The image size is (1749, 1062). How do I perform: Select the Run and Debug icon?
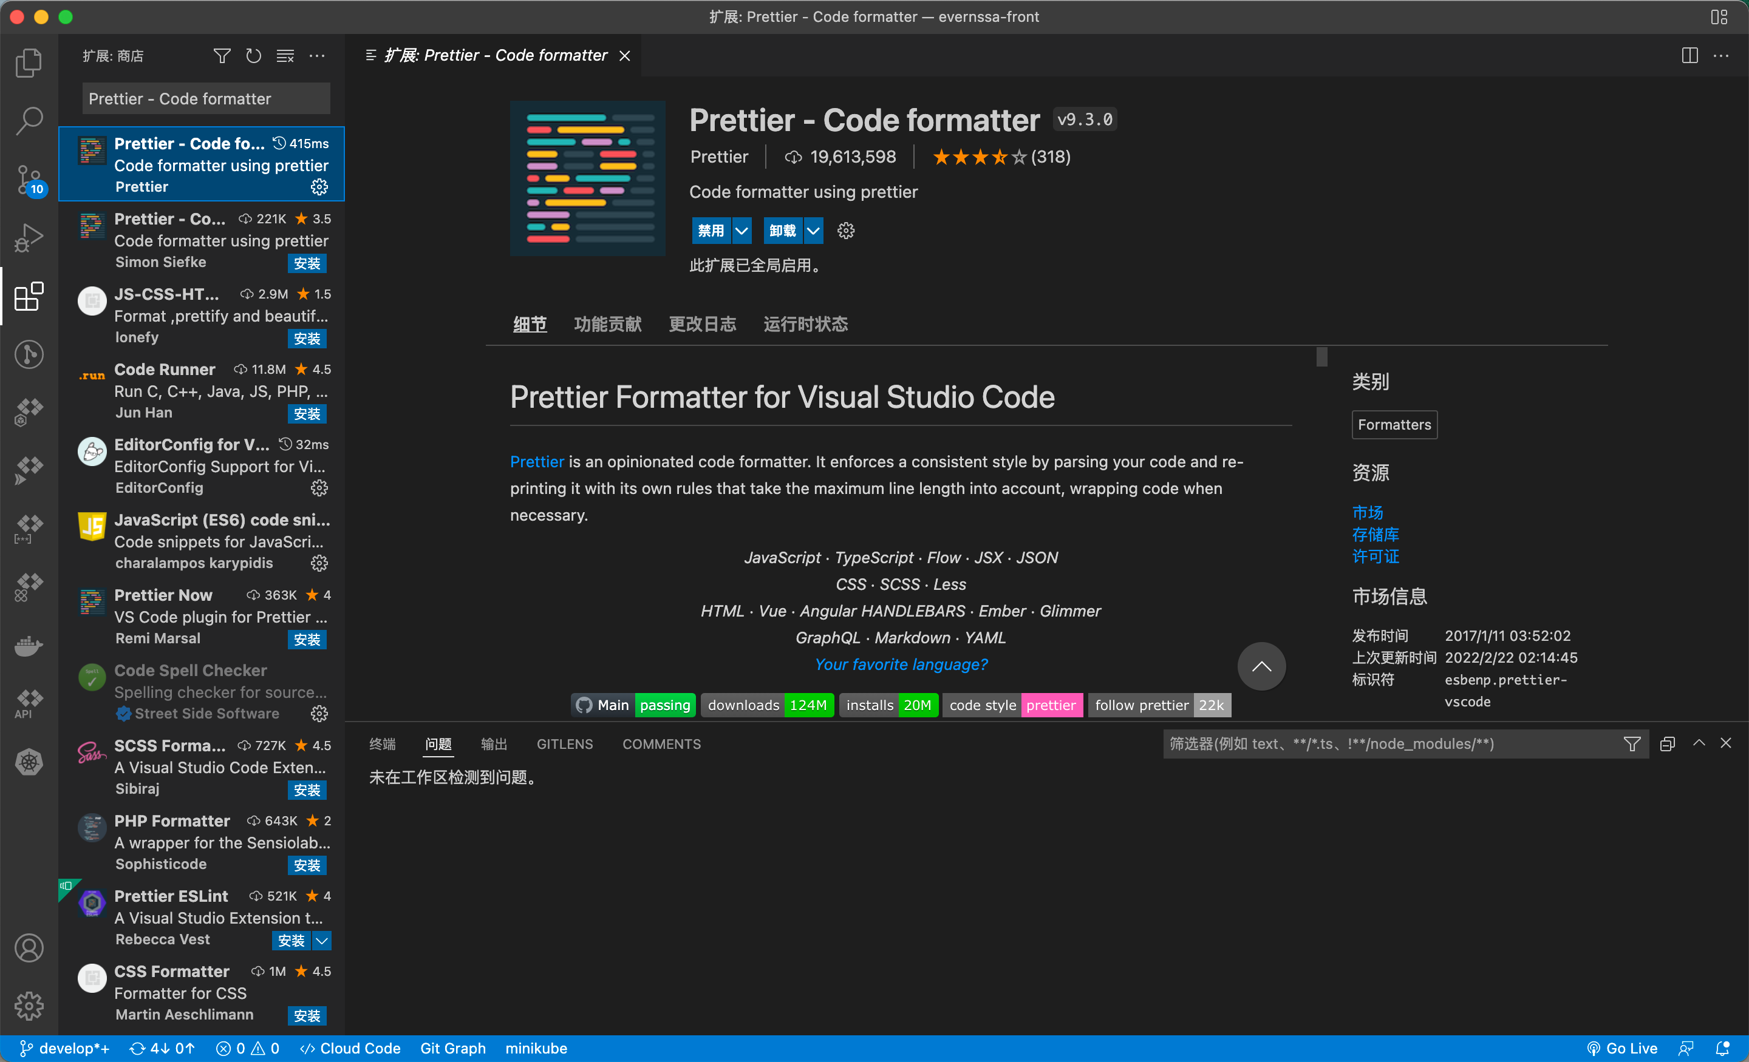tap(29, 238)
